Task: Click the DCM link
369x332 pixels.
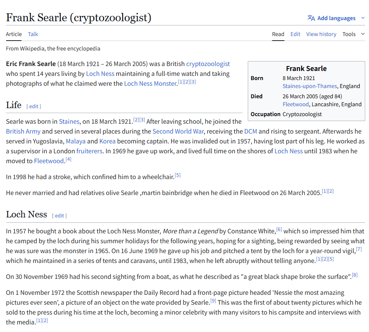Action: (x=250, y=131)
